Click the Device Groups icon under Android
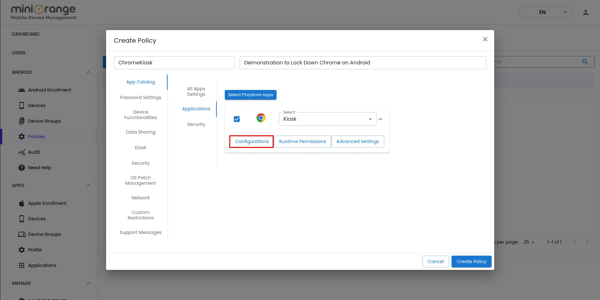The image size is (600, 300). coord(21,121)
